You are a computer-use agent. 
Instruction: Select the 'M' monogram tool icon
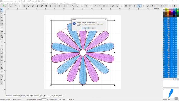(x=15, y=6)
